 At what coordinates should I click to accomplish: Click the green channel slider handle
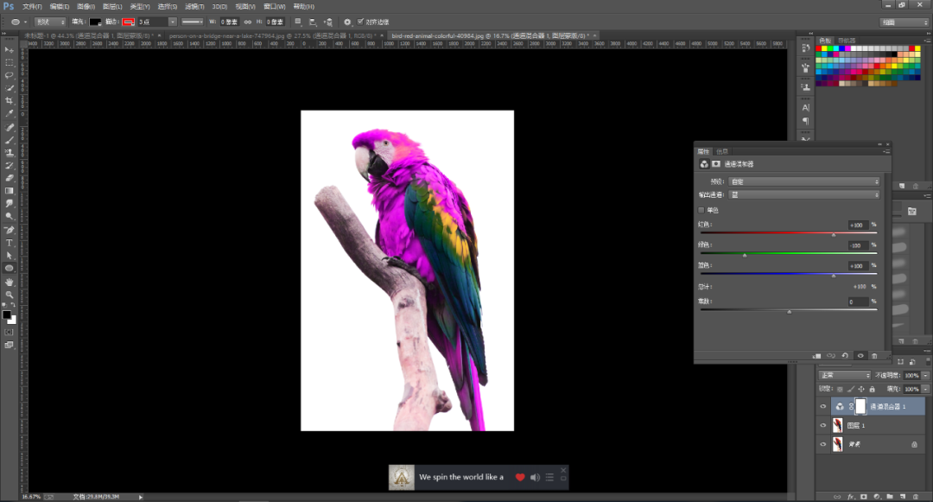coord(745,256)
